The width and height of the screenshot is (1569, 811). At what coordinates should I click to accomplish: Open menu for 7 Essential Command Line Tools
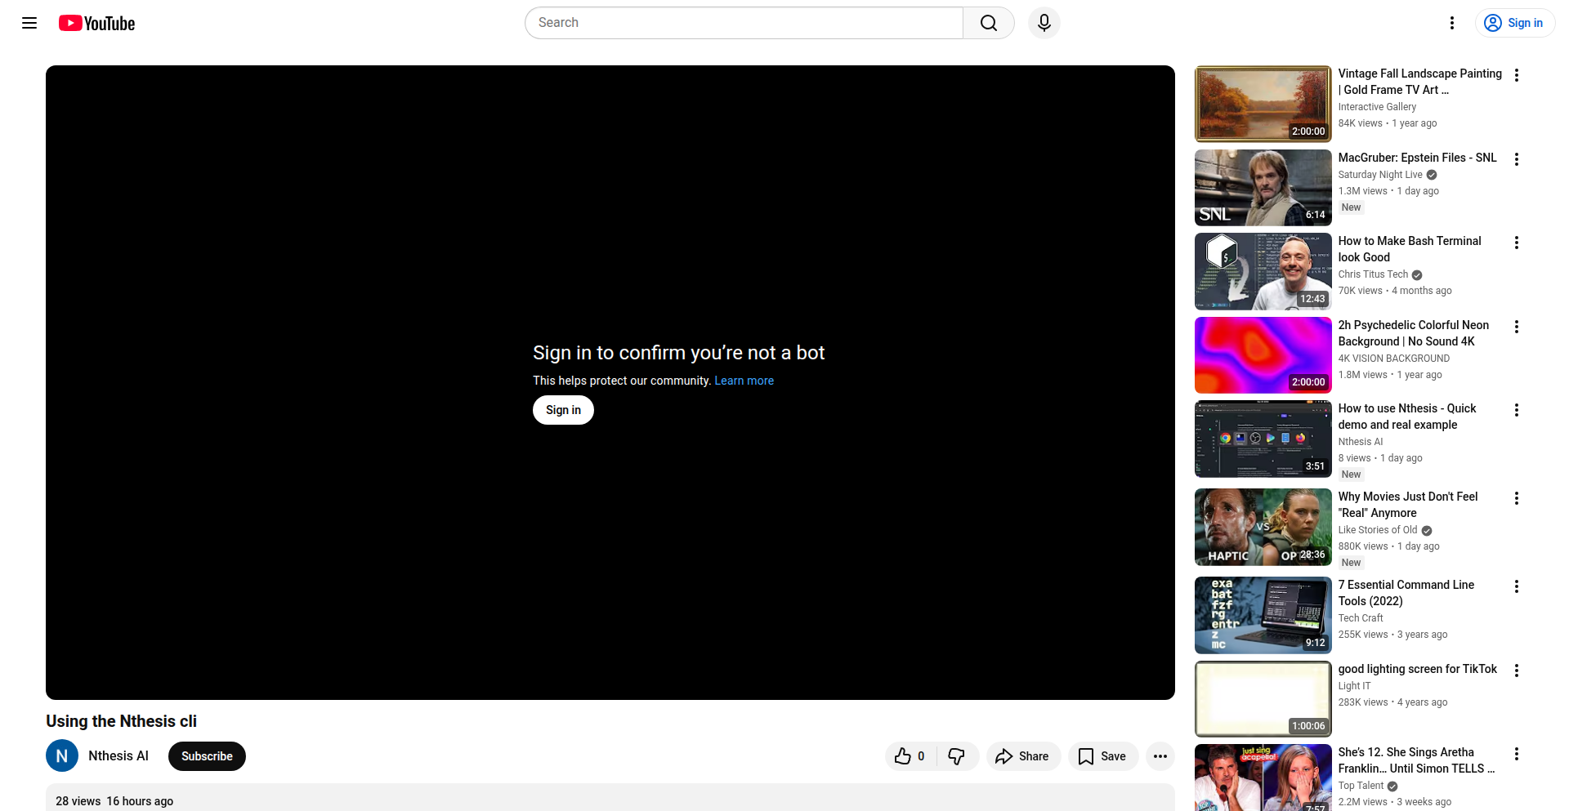pyautogui.click(x=1517, y=586)
